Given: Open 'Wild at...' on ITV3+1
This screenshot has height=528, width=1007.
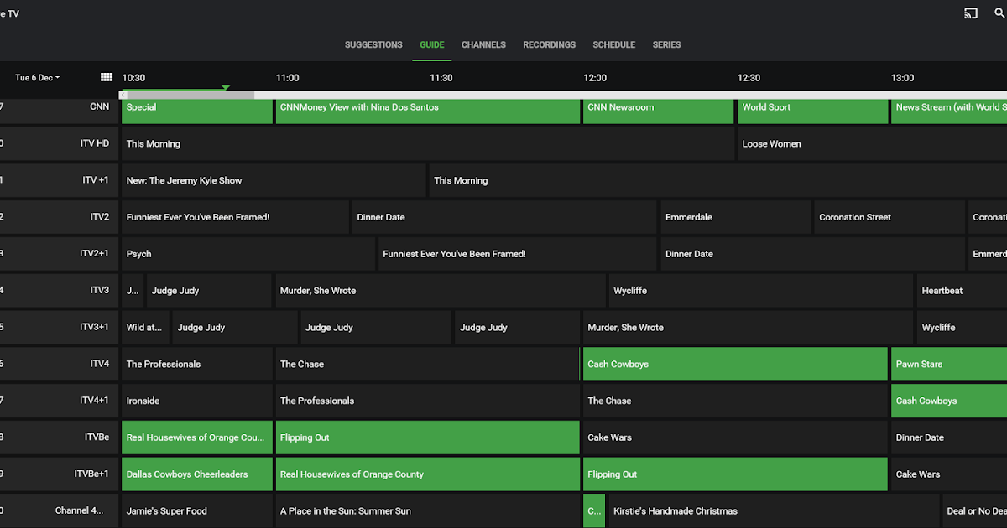Looking at the screenshot, I should pyautogui.click(x=145, y=328).
